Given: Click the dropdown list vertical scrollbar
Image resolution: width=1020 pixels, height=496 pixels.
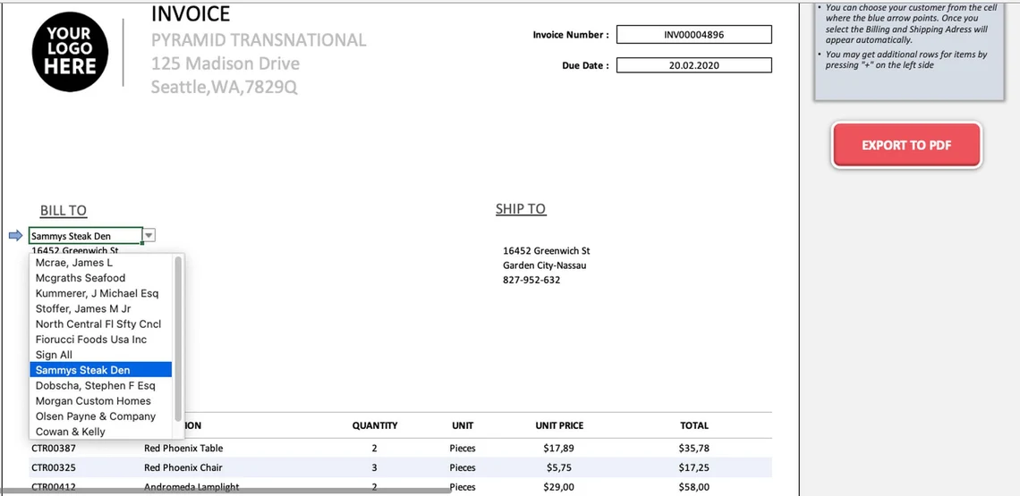Looking at the screenshot, I should tap(178, 340).
